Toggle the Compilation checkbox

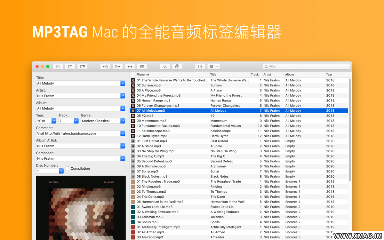[68, 168]
